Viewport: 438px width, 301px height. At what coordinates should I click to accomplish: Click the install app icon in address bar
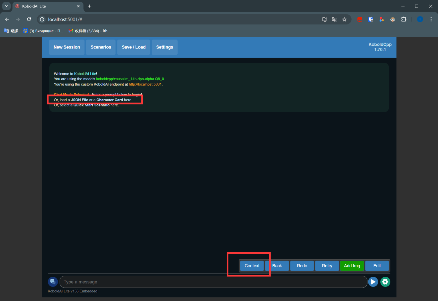click(x=325, y=19)
